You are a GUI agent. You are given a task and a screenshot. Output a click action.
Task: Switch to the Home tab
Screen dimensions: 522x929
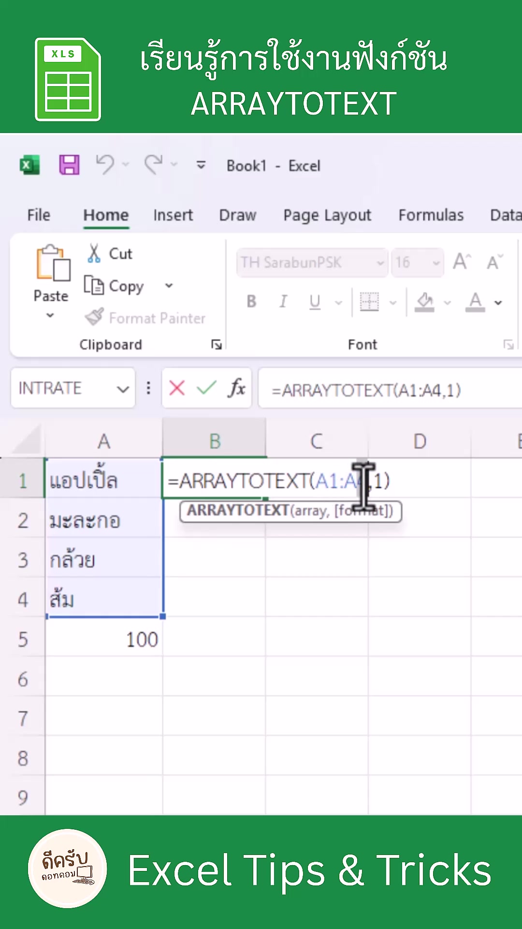click(106, 215)
